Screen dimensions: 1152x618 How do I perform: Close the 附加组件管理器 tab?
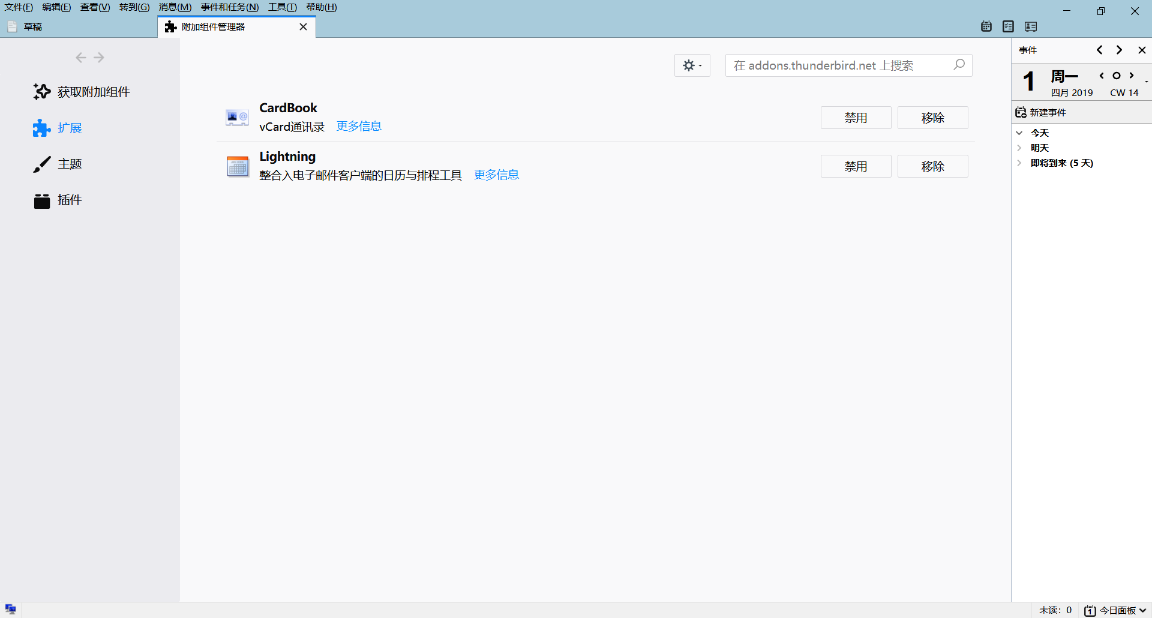coord(303,27)
